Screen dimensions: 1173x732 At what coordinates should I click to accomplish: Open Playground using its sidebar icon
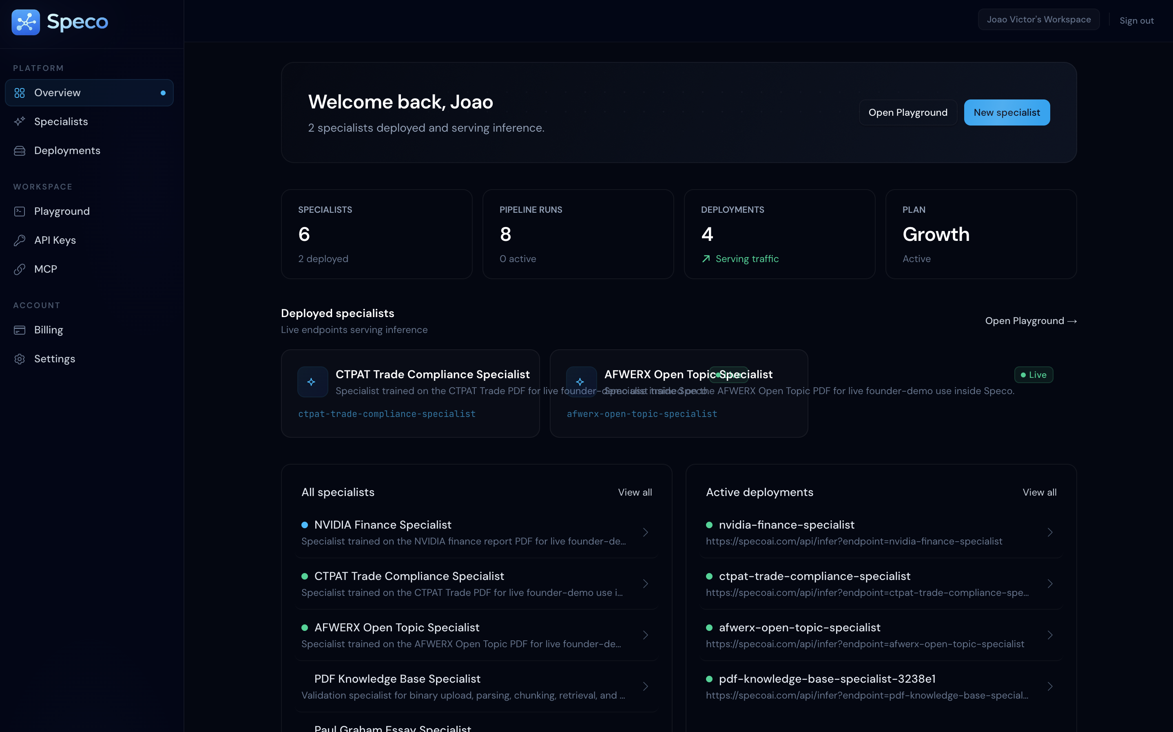(20, 211)
